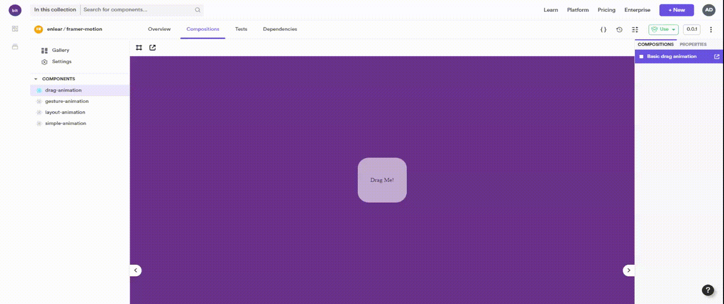
Task: Switch to the Dependencies tab
Action: 280,29
